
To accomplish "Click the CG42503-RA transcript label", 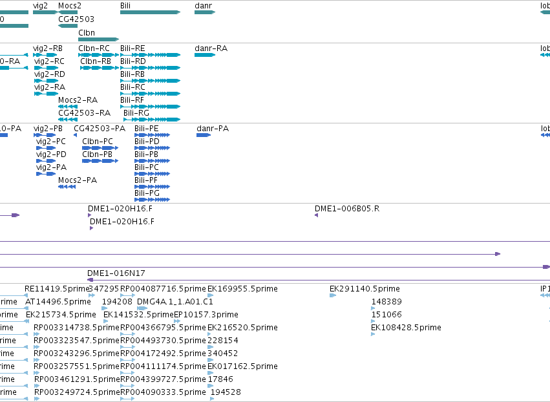I will (85, 113).
